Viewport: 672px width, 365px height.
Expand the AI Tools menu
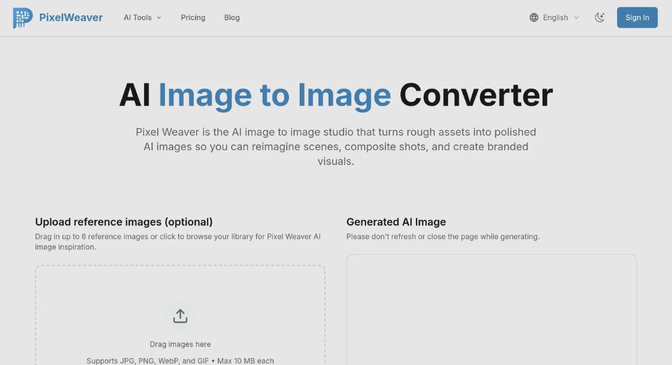tap(142, 17)
